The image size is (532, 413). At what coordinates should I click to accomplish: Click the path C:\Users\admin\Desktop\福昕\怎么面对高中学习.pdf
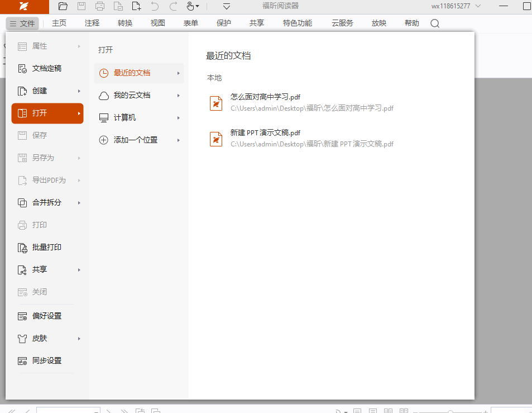point(312,108)
